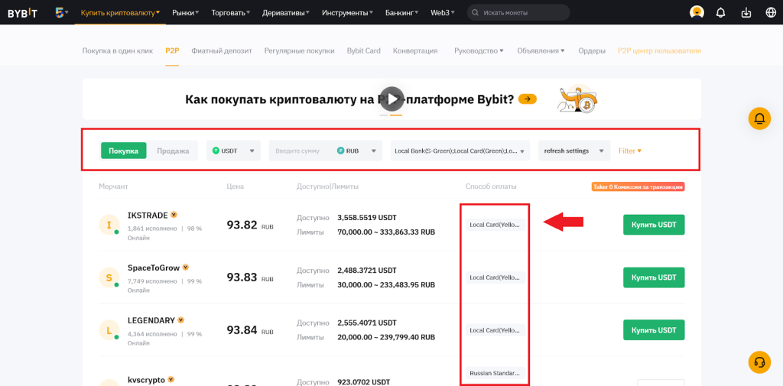Open the refresh settings dropdown
The width and height of the screenshot is (783, 386).
573,151
